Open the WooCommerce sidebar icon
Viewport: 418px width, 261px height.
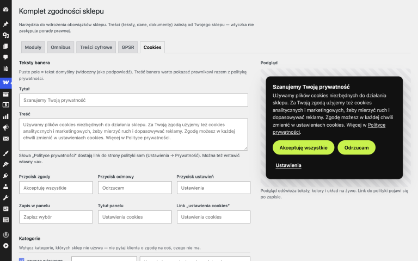coord(5,83)
